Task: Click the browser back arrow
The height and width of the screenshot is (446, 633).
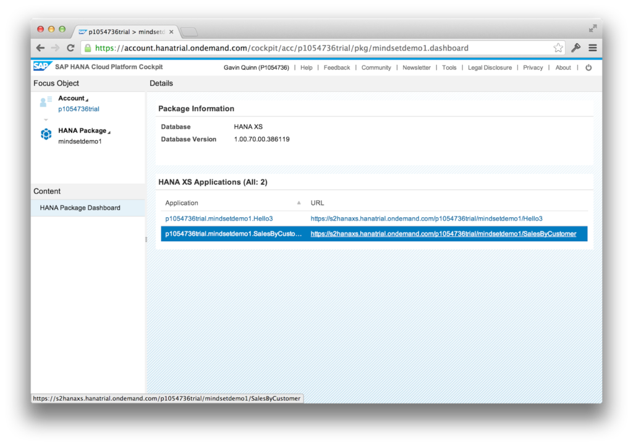Action: [x=40, y=48]
